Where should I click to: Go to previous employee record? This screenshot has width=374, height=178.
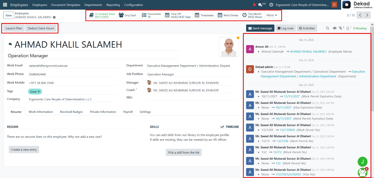(360, 15)
